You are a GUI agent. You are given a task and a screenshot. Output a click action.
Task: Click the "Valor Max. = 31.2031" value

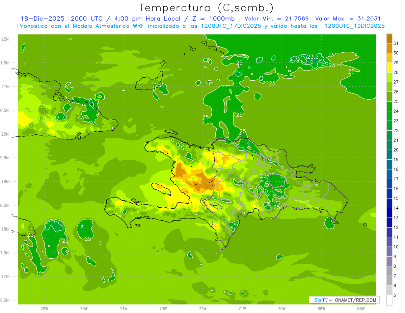(x=348, y=19)
